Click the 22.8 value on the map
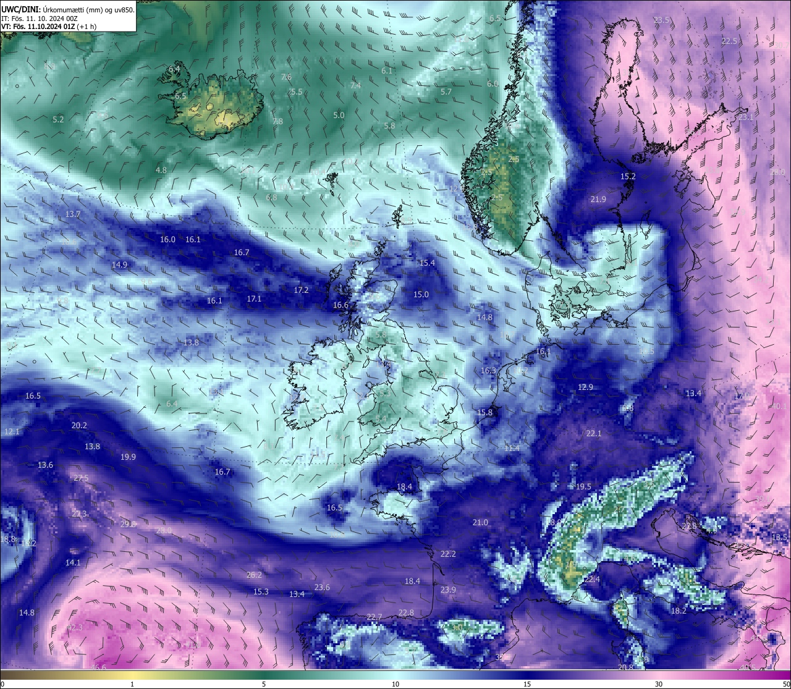 (406, 612)
